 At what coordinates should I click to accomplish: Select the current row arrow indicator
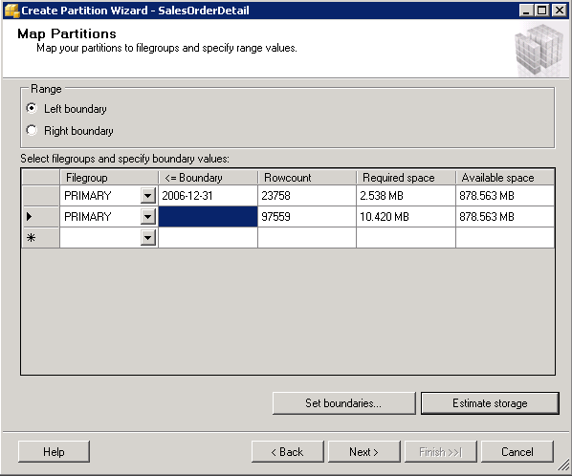coord(30,217)
